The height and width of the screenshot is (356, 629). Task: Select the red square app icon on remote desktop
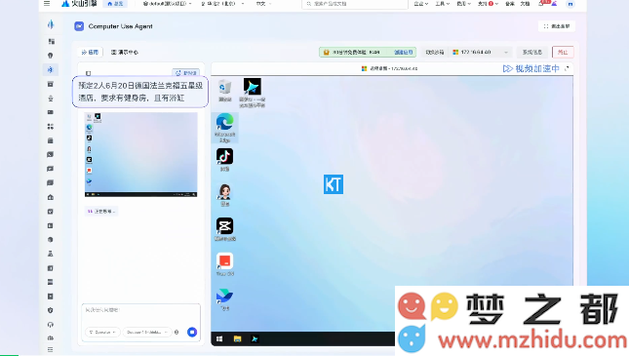click(224, 264)
